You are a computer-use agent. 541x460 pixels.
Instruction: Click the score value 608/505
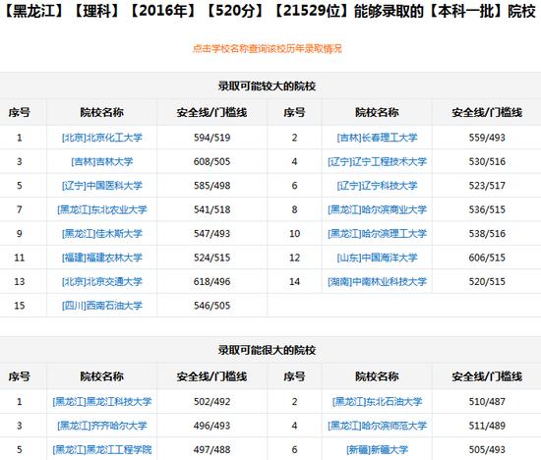pos(211,161)
